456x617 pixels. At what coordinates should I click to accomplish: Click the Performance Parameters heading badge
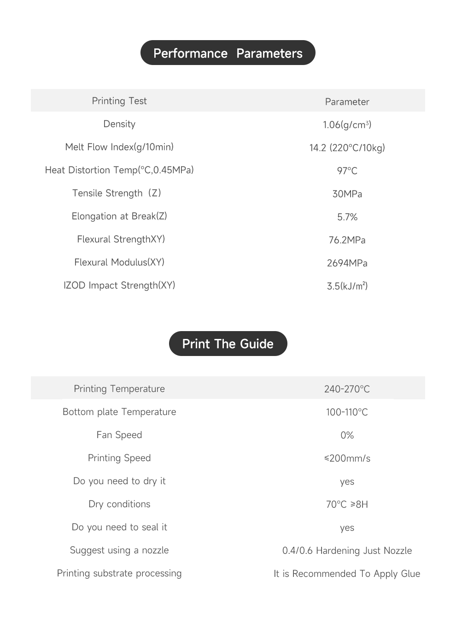coord(228,53)
